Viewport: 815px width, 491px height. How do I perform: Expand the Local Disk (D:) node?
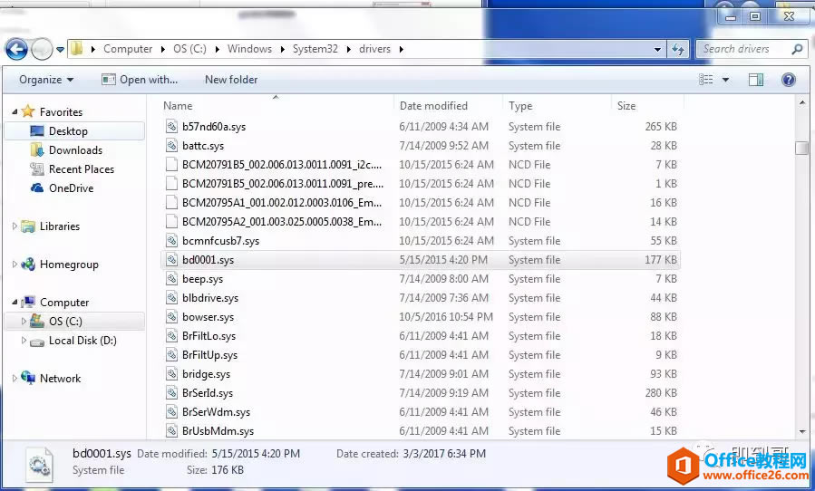point(24,341)
